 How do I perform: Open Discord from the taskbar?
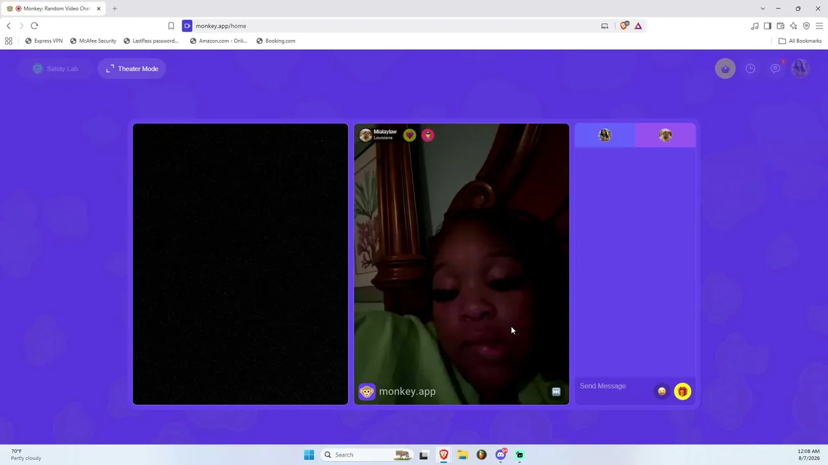[x=501, y=455]
